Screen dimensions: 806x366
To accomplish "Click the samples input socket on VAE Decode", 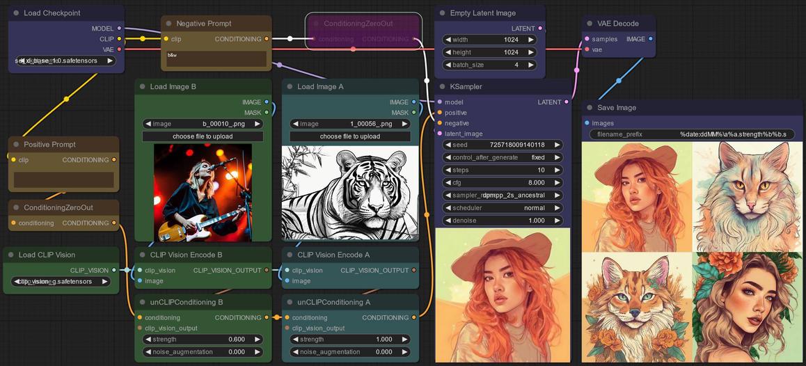I will pyautogui.click(x=587, y=39).
